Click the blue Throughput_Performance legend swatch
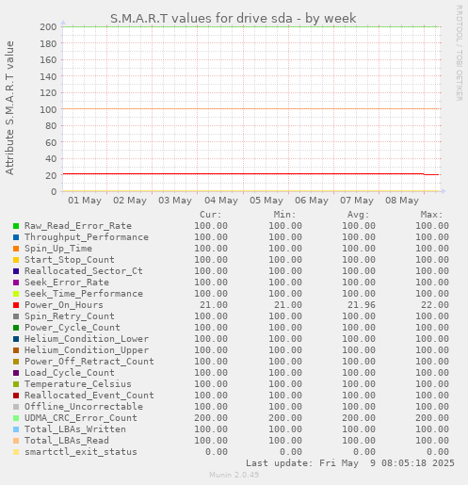468x485 pixels. click(x=16, y=237)
